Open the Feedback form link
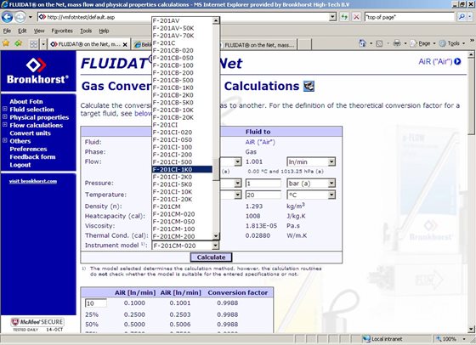The width and height of the screenshot is (476, 345). (32, 156)
